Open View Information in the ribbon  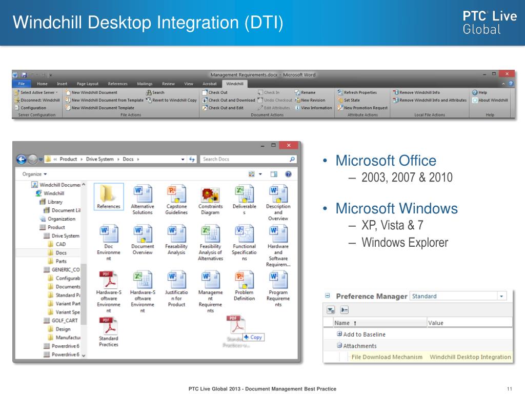[x=313, y=108]
